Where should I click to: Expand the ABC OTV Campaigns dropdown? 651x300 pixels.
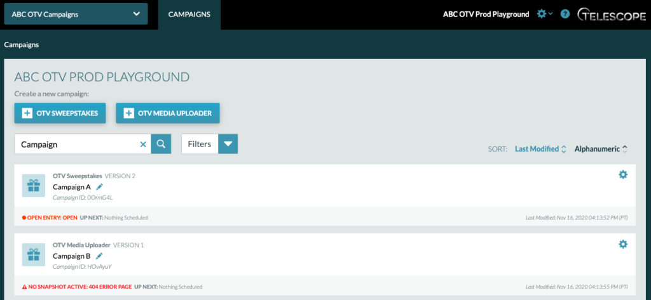tap(76, 14)
